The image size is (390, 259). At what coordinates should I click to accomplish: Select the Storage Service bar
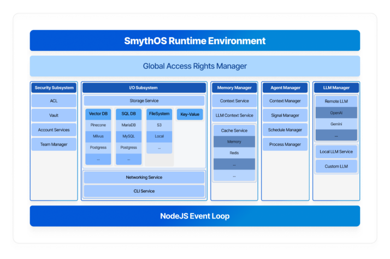tap(144, 101)
